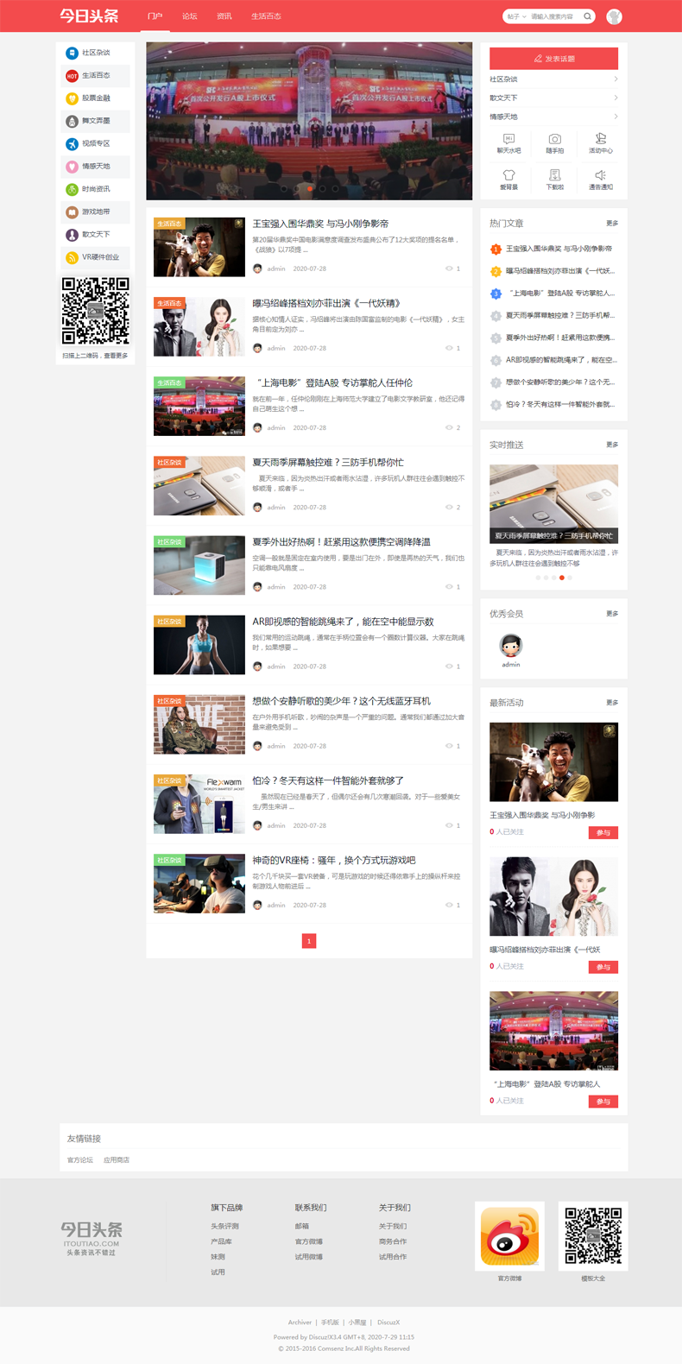Click the main banner slideshow image
The image size is (682, 1364).
point(309,121)
